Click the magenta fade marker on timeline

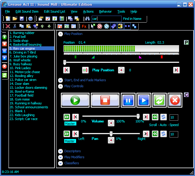coord(140,57)
